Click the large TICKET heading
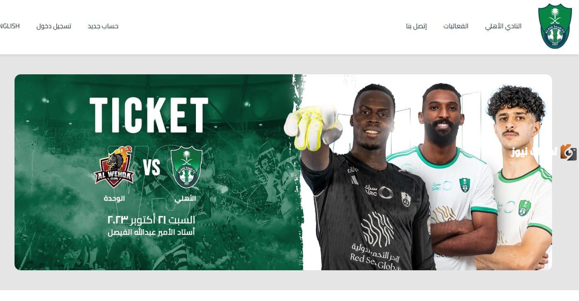 tap(149, 115)
